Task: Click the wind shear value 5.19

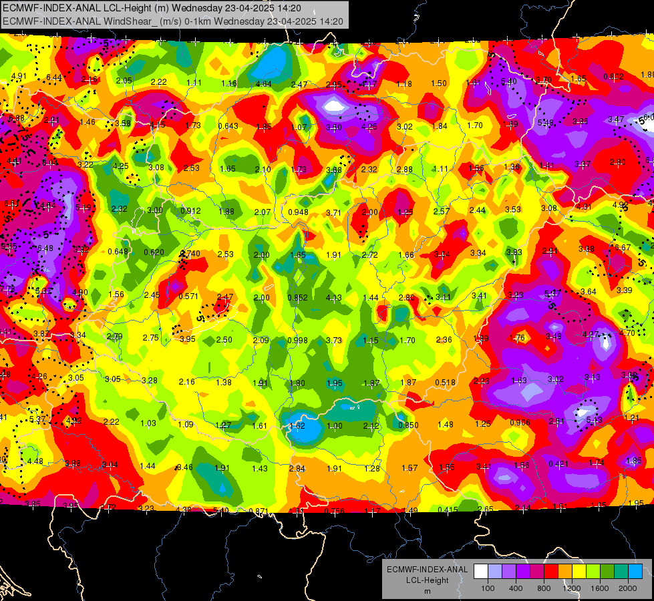Action: coord(84,207)
